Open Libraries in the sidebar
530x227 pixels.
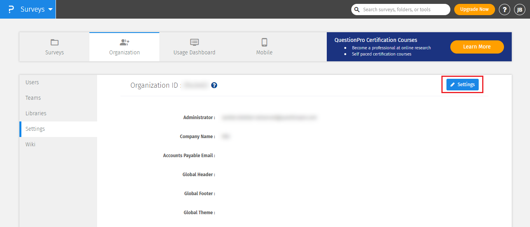coord(58,113)
